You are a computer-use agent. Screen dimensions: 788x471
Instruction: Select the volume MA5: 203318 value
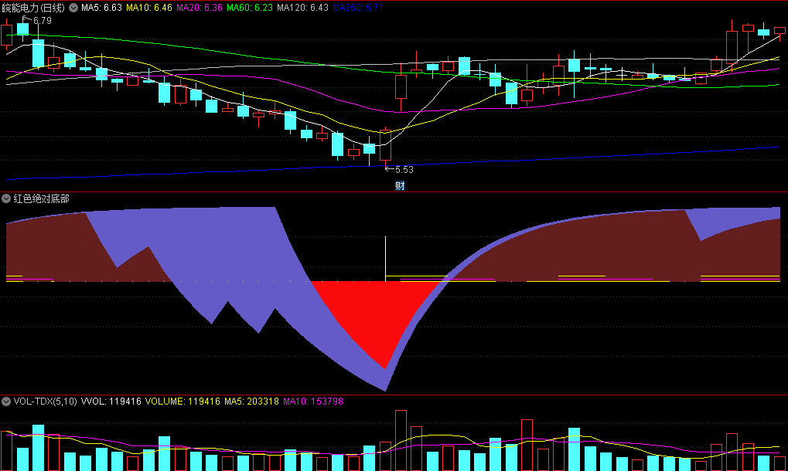click(x=251, y=402)
